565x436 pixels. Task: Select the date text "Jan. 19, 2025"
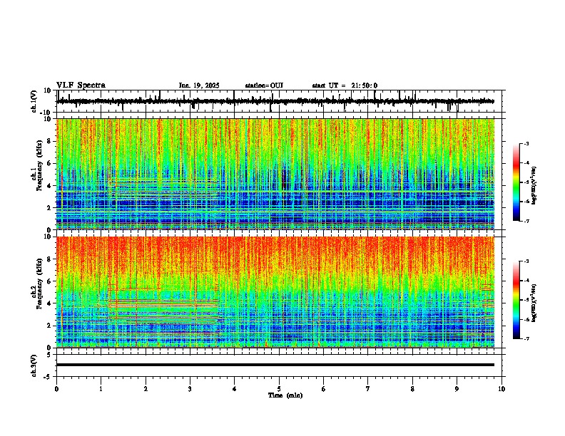[199, 85]
